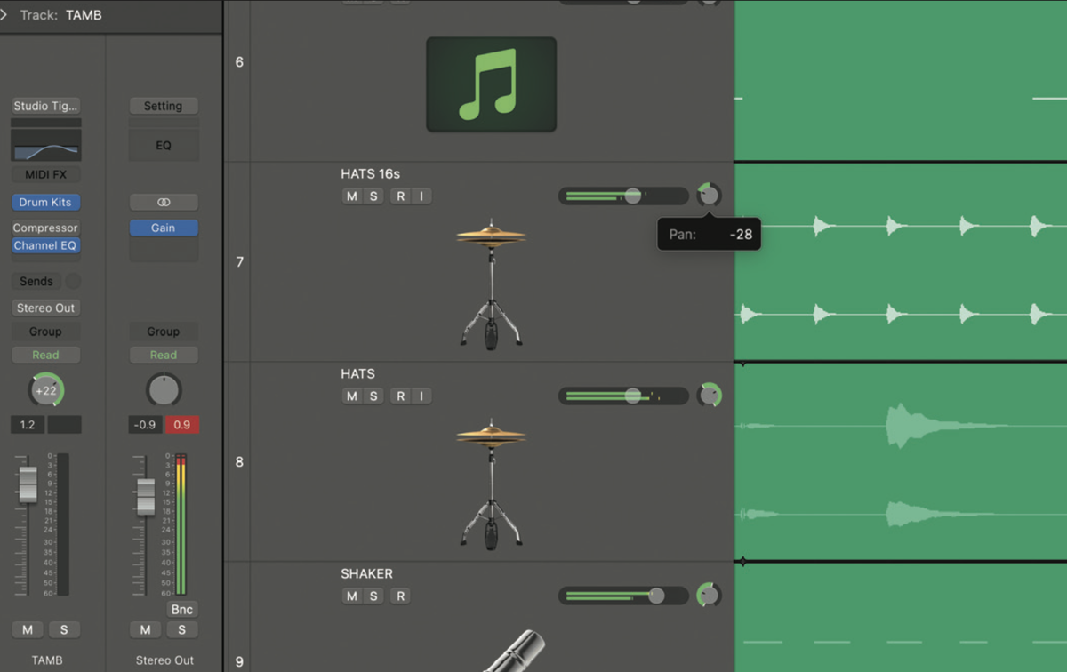Click the stereo format button on Stereo Out strip
1067x672 pixels.
tap(164, 202)
